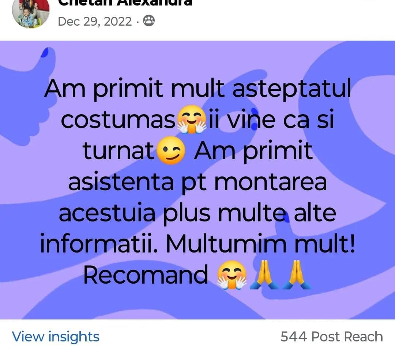Screen dimensions: 395x348
Task: Click the line 'asistenta pt montarea'
Action: click(x=197, y=182)
